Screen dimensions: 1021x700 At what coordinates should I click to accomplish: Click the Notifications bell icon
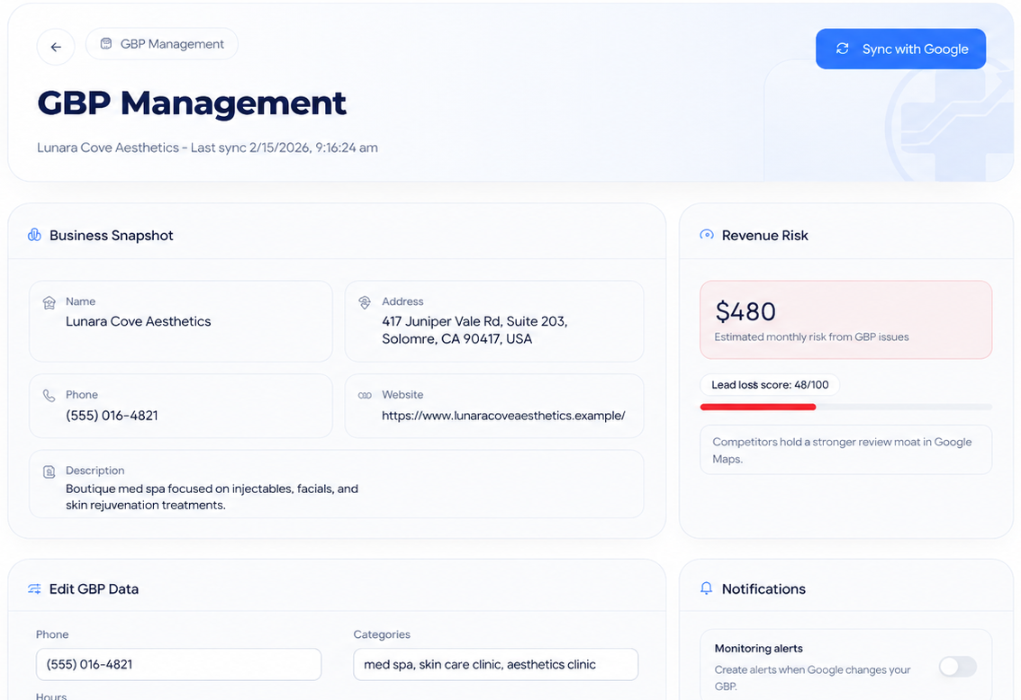[707, 588]
